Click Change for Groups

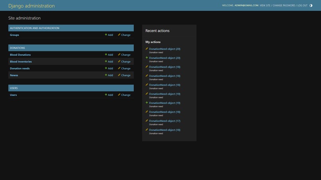click(124, 35)
